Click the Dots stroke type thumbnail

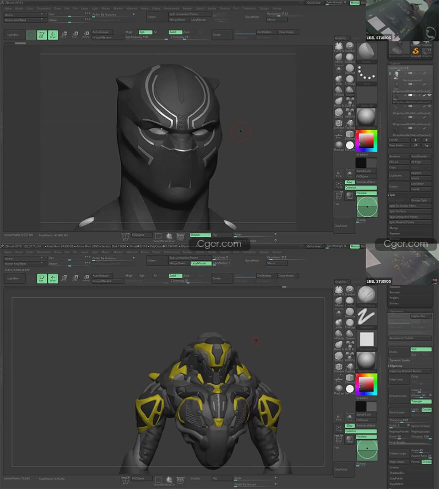click(367, 73)
